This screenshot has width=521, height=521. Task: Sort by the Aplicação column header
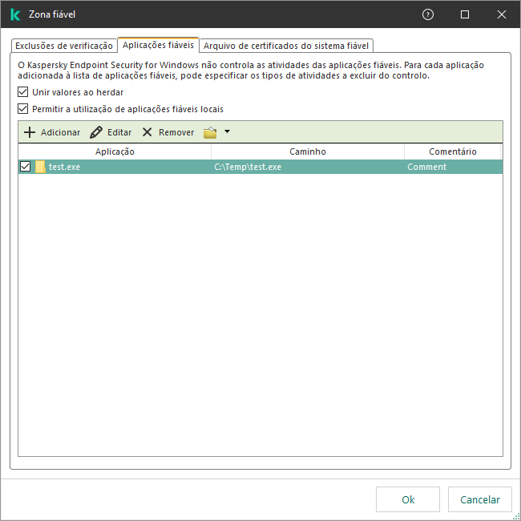[x=115, y=151]
